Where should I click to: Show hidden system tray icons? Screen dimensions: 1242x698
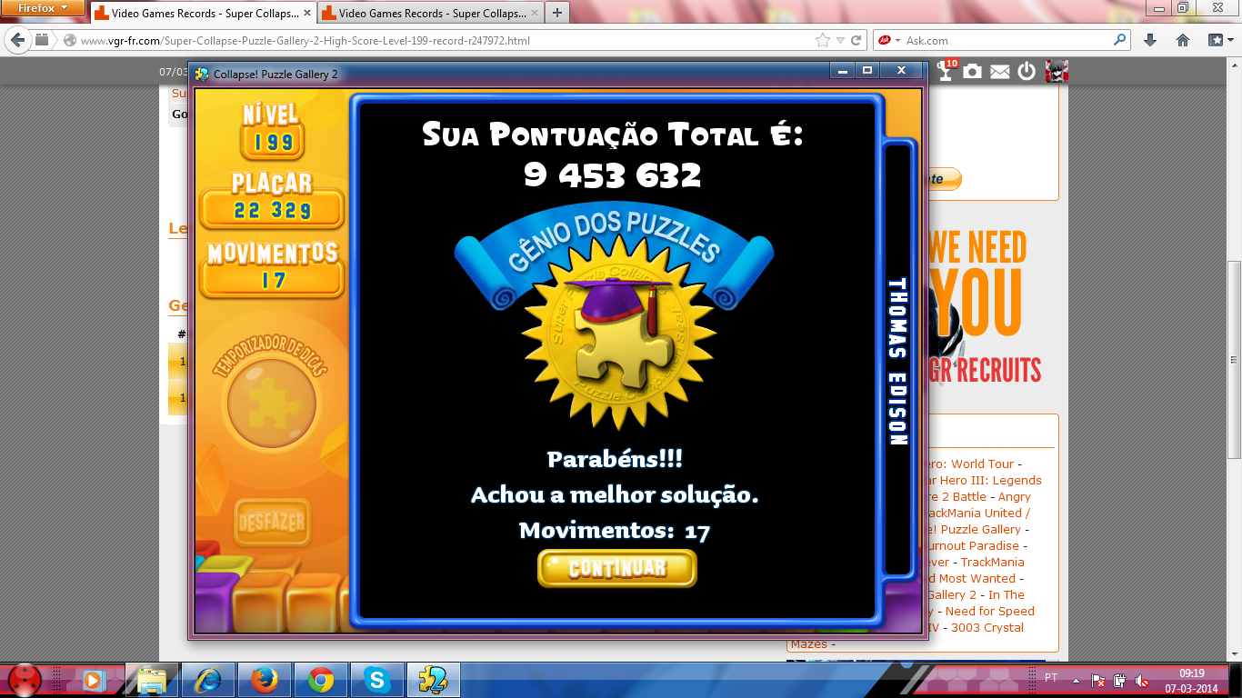coord(1077,680)
